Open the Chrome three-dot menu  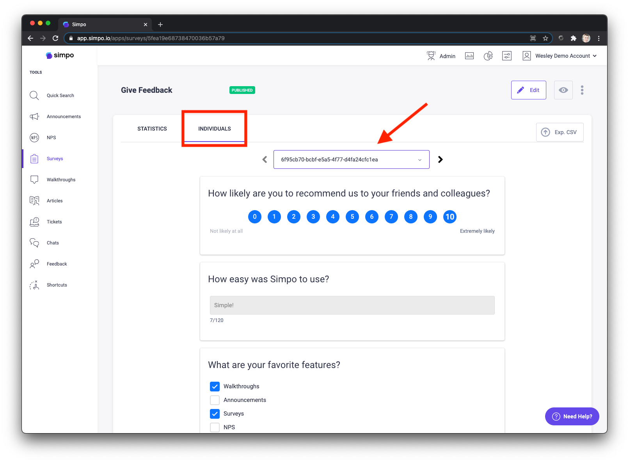(x=599, y=38)
